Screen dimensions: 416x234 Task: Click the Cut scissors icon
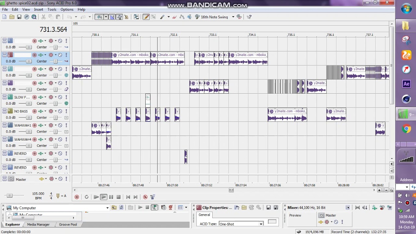click(44, 17)
